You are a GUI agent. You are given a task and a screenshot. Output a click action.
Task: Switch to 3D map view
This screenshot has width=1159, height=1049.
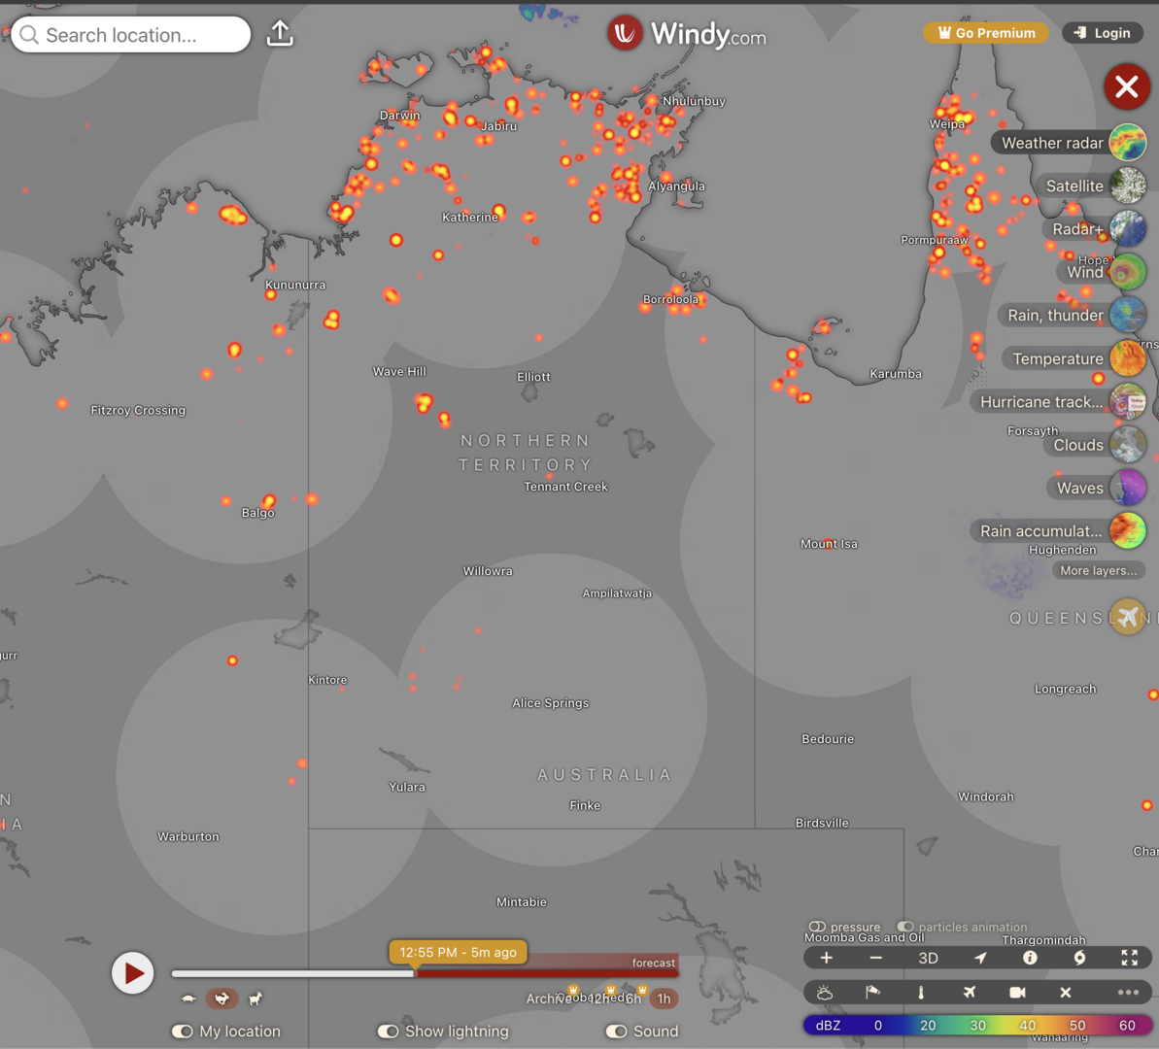[928, 958]
